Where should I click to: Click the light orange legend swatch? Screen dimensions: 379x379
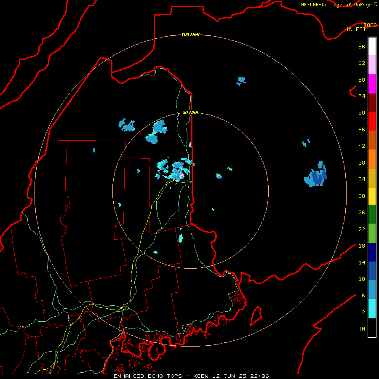tap(372, 159)
